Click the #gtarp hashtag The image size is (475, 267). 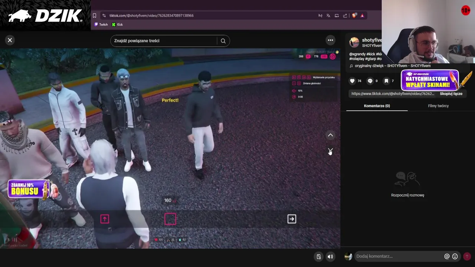click(370, 59)
